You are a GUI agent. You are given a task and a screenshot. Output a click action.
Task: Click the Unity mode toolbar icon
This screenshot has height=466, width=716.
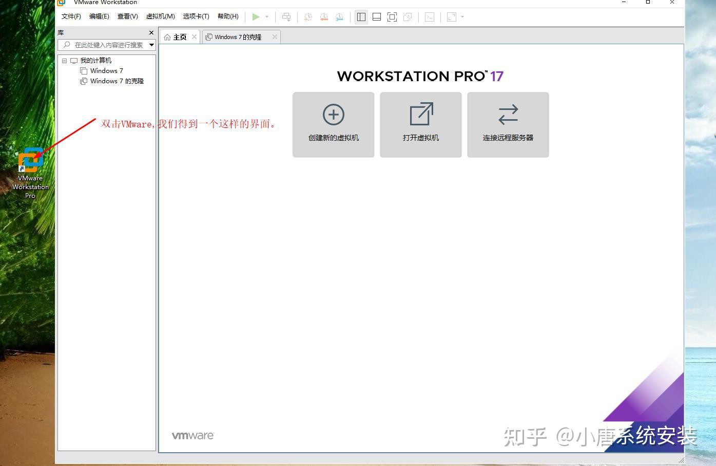tap(408, 17)
